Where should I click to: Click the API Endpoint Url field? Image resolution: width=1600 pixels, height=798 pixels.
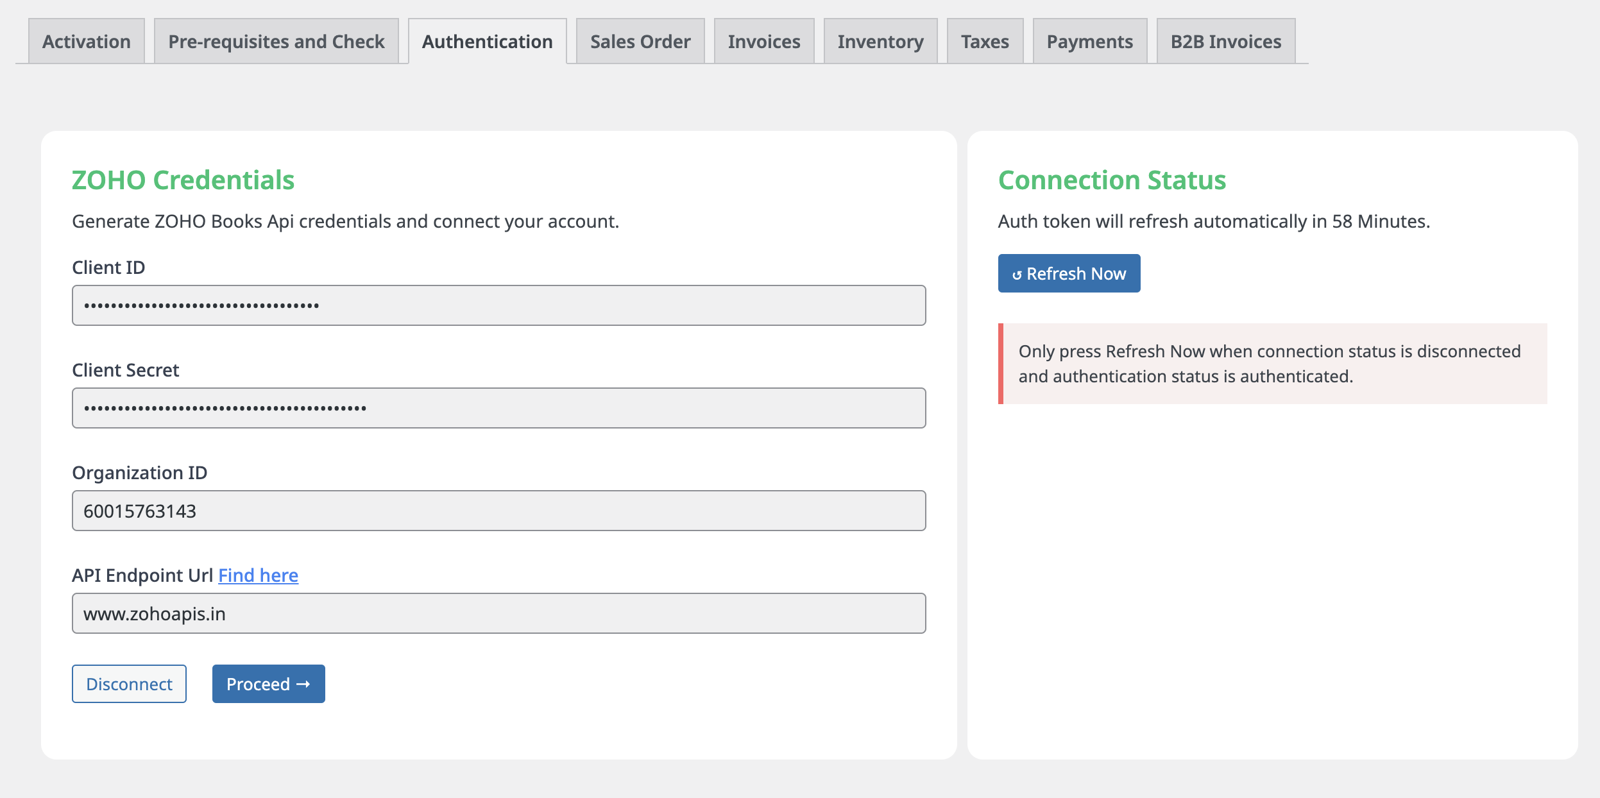coord(498,613)
